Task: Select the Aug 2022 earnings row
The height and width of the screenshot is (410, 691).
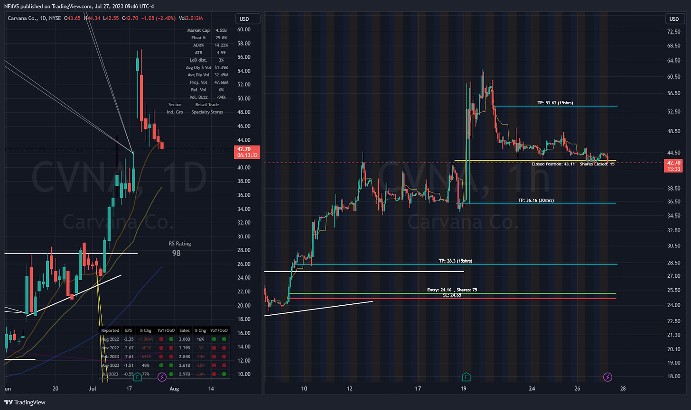Action: tap(164, 339)
